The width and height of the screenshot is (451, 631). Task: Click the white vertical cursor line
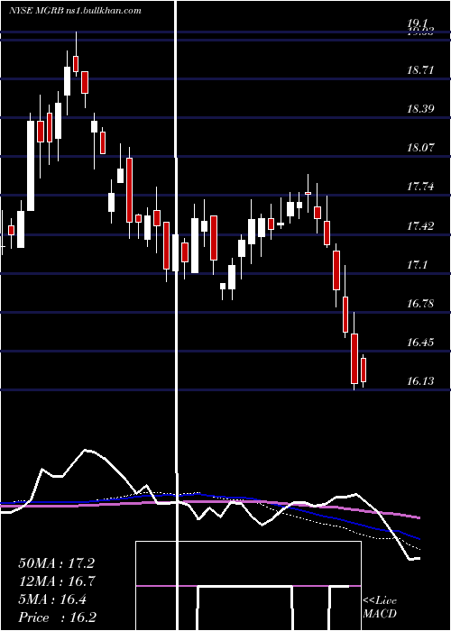(x=176, y=315)
